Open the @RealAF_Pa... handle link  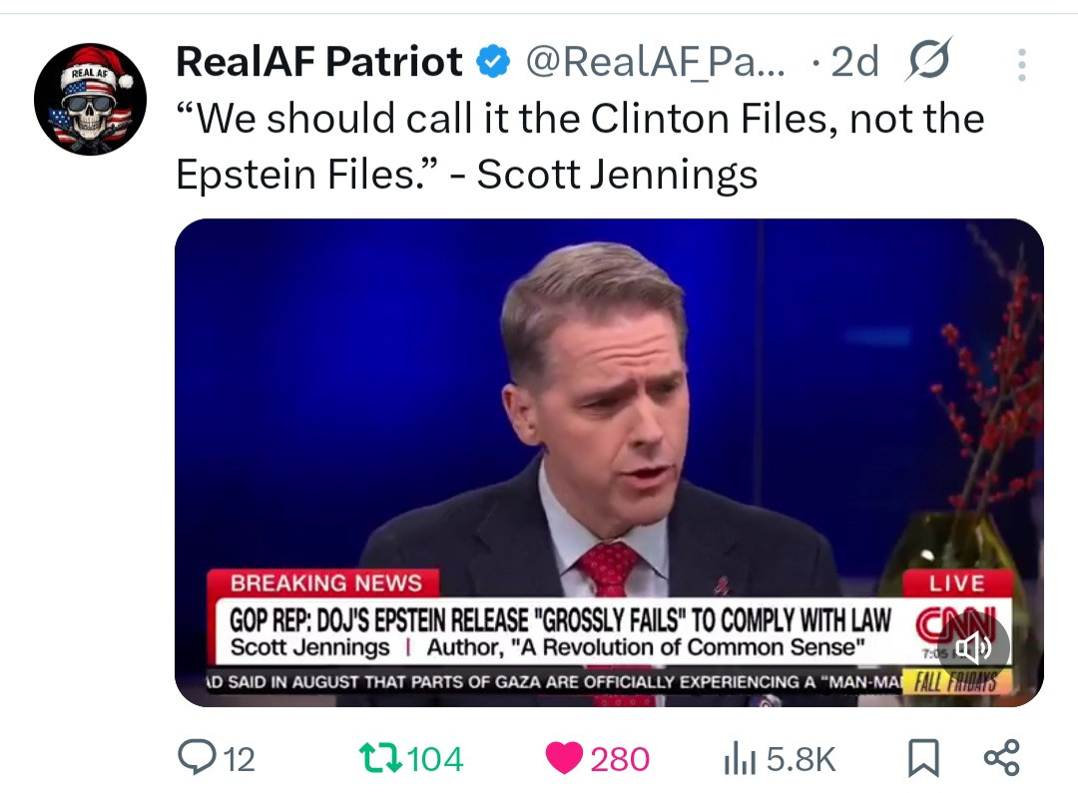coord(655,63)
